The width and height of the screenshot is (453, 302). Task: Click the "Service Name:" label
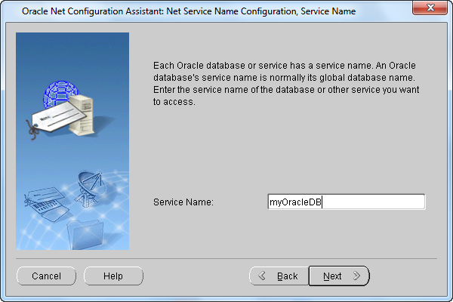(183, 202)
